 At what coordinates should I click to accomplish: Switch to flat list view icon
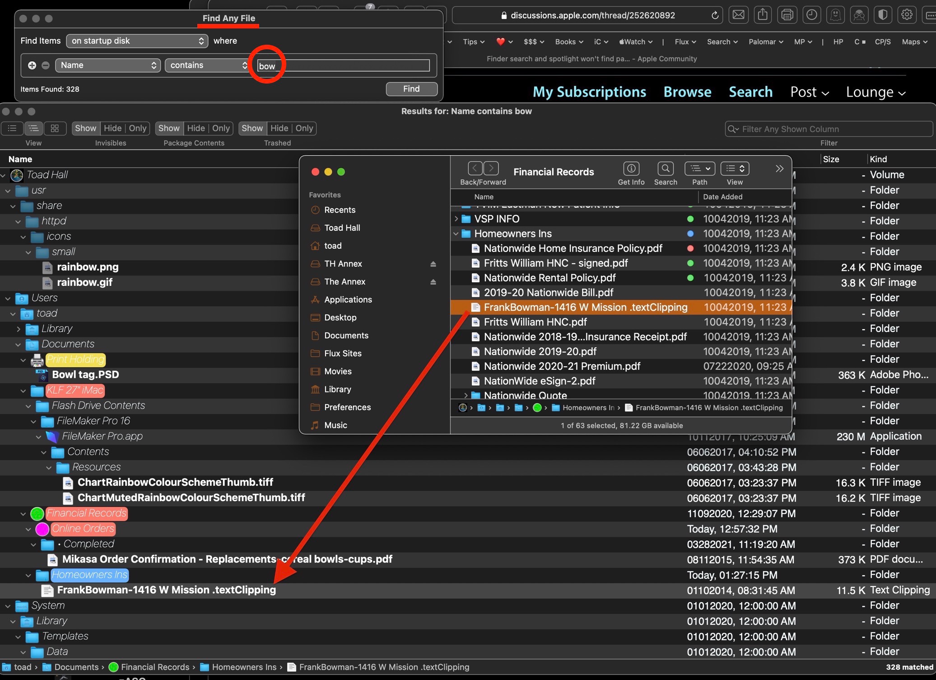(x=12, y=128)
